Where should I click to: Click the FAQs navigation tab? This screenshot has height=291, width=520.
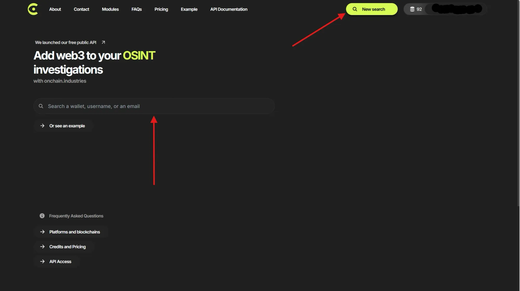pos(136,9)
